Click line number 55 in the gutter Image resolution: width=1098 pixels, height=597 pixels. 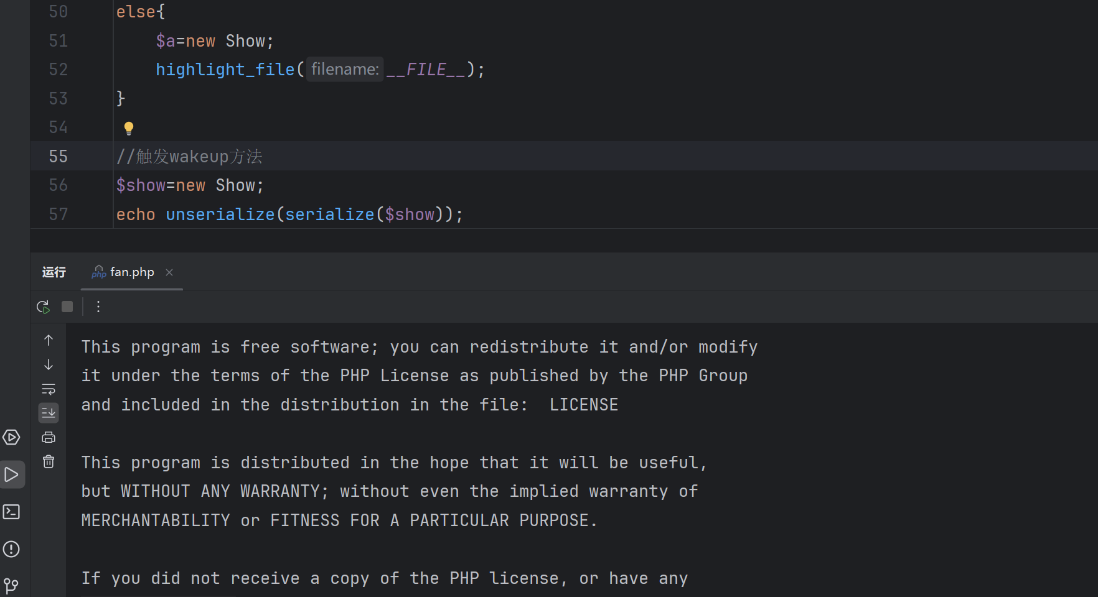(59, 156)
